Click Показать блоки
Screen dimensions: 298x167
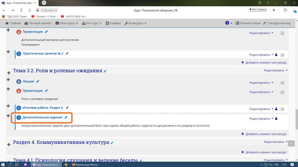248,23
